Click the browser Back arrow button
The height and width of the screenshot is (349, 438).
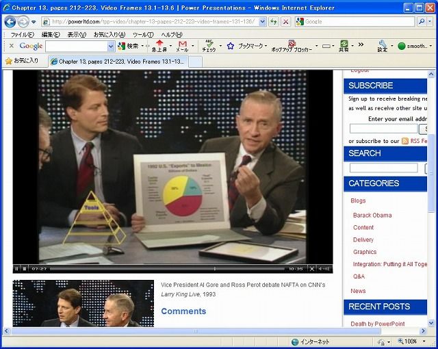tap(10, 21)
